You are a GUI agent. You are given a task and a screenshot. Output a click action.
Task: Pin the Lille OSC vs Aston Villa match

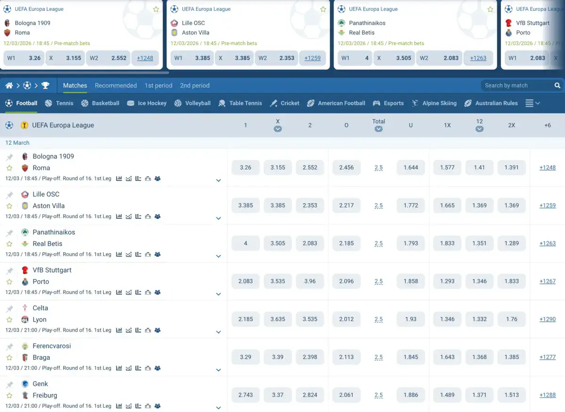[9, 195]
